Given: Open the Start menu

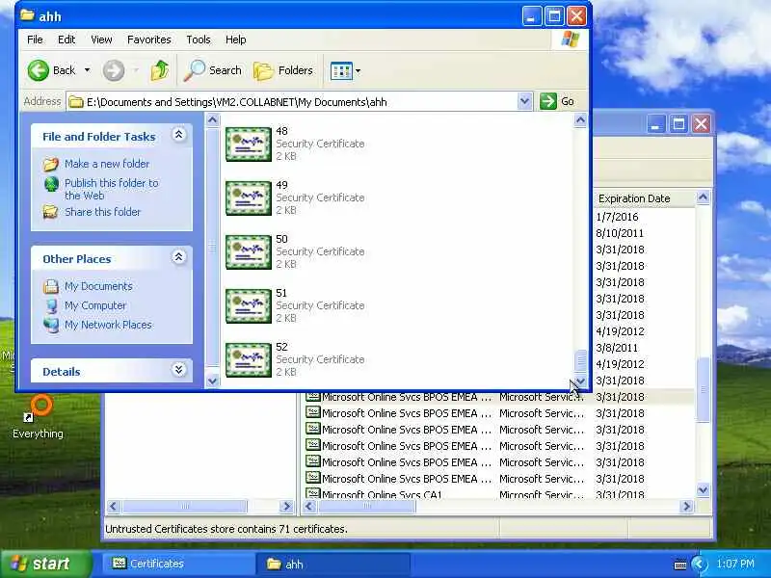Looking at the screenshot, I should 46,564.
